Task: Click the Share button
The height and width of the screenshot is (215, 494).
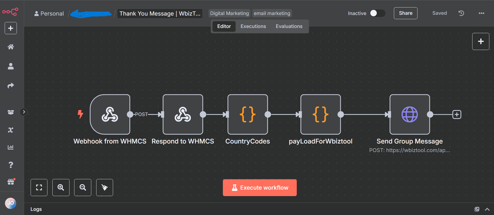Action: [406, 13]
